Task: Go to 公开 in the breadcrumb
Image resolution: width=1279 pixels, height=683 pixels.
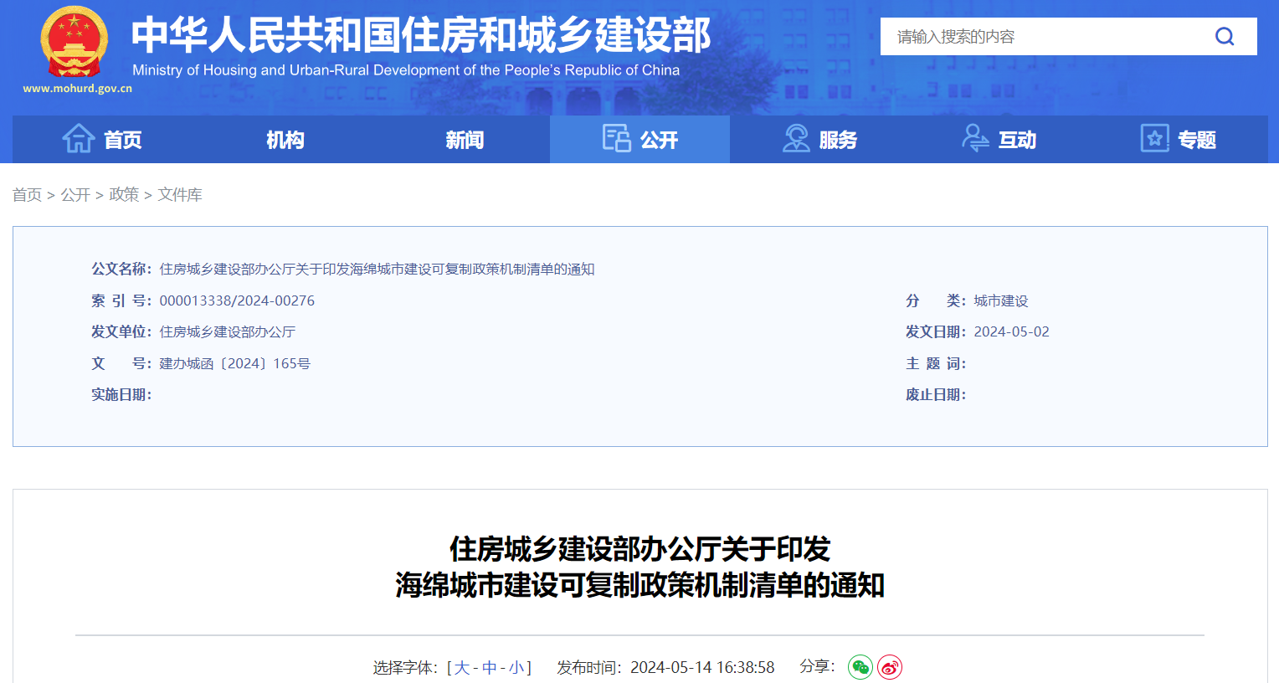Action: tap(75, 195)
